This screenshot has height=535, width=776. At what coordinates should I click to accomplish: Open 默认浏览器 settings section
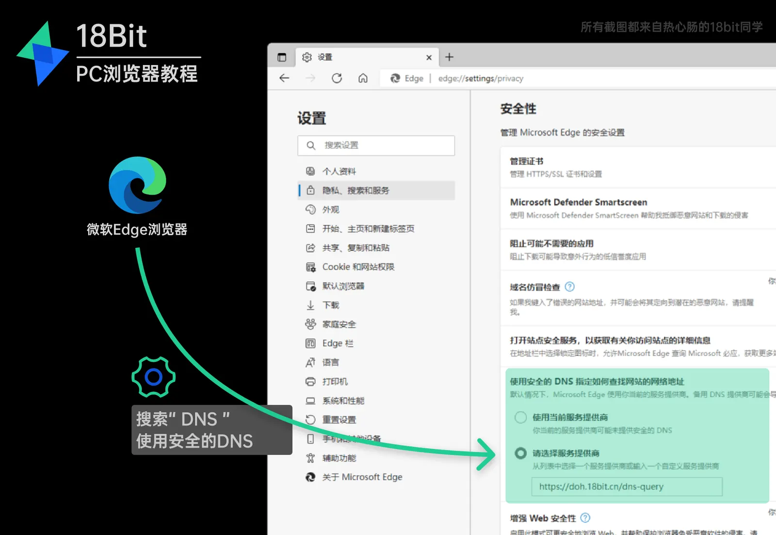376,286
